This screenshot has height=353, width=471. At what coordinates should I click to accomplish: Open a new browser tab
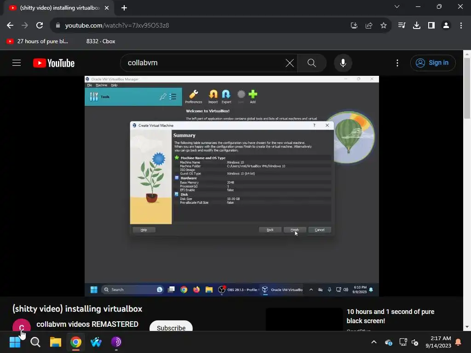pos(124,8)
